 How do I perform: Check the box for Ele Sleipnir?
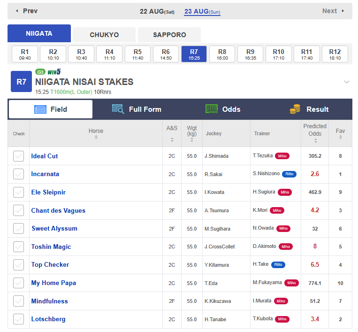(x=18, y=192)
